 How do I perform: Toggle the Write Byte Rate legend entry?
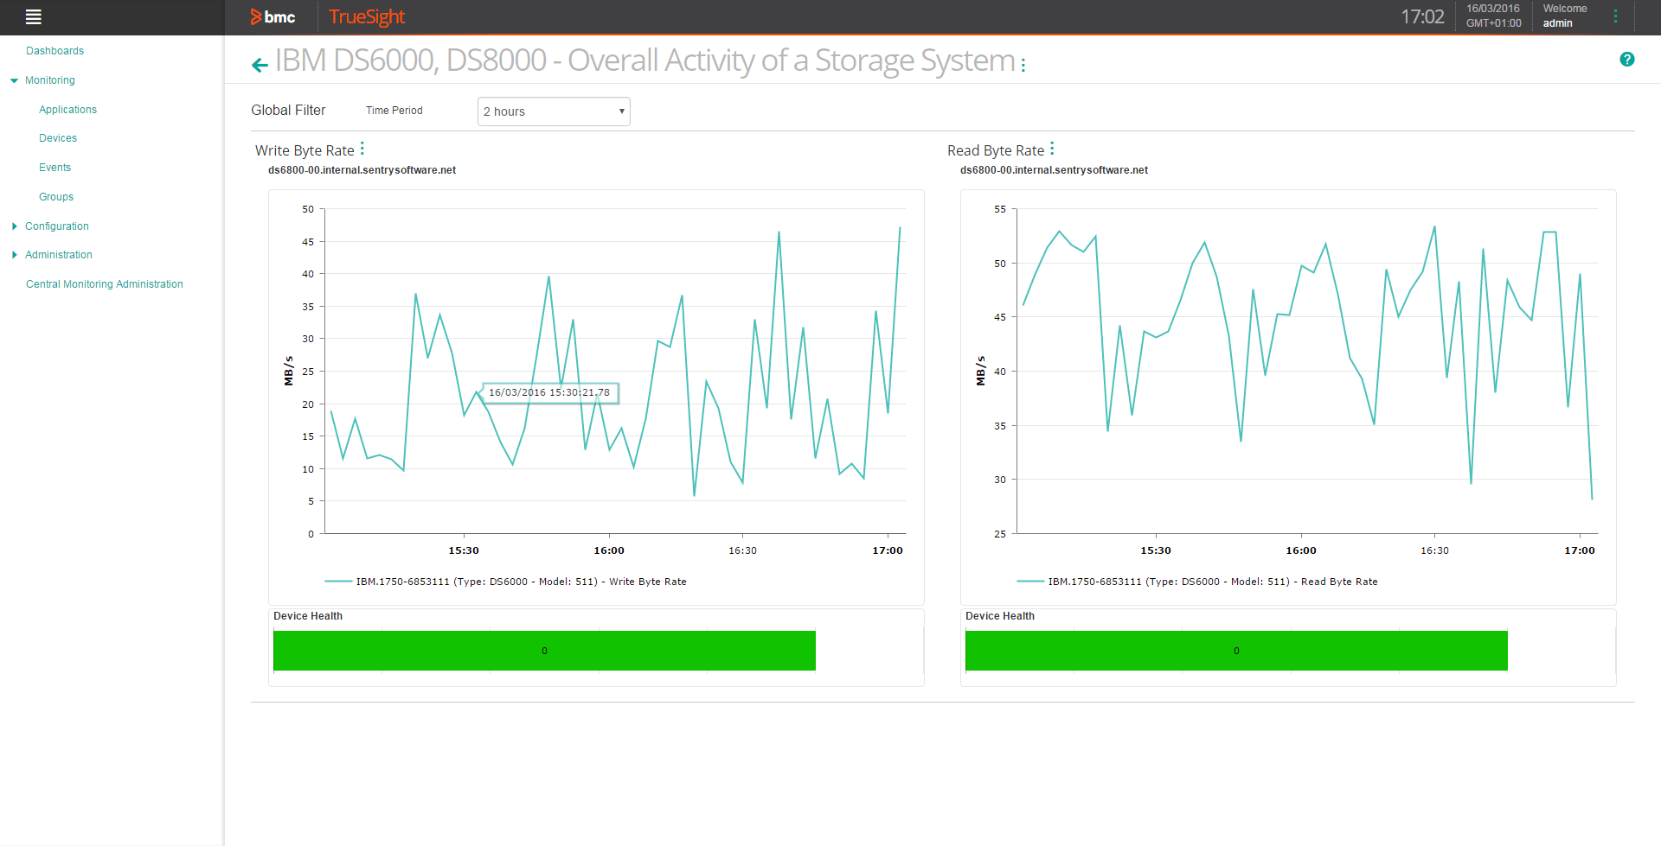click(505, 582)
